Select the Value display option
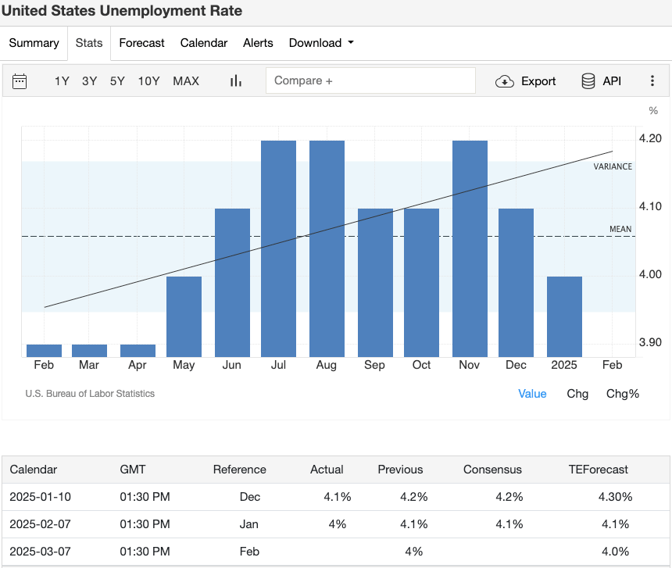The height and width of the screenshot is (568, 672). coord(532,394)
